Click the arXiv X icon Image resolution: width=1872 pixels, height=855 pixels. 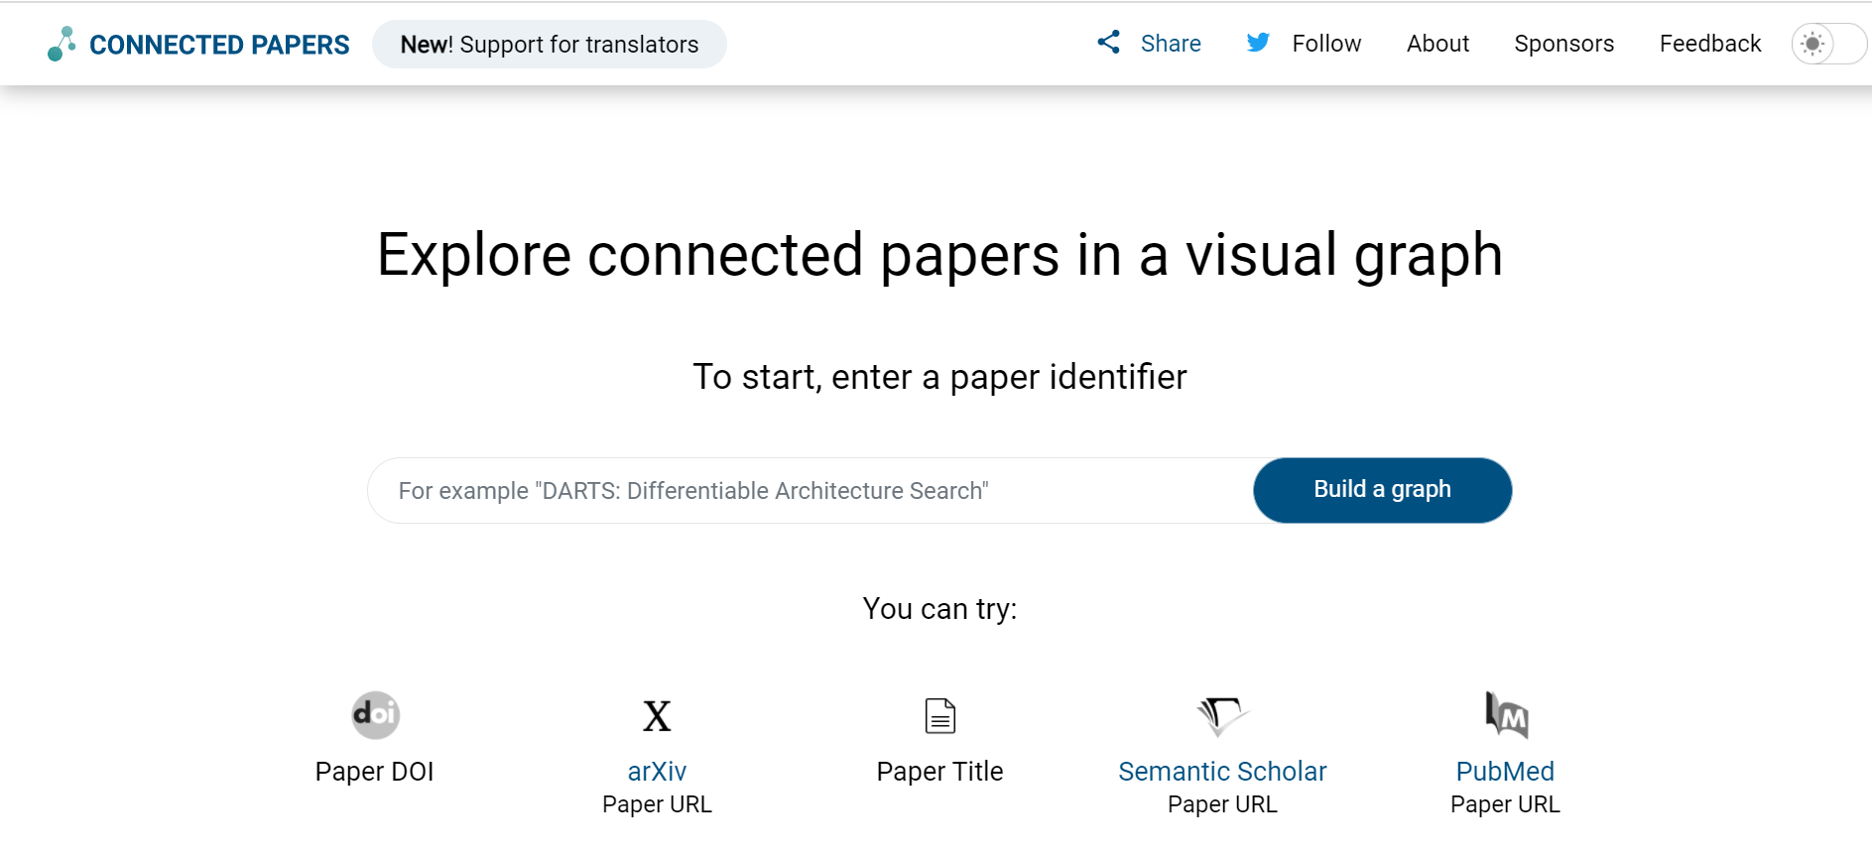click(657, 716)
